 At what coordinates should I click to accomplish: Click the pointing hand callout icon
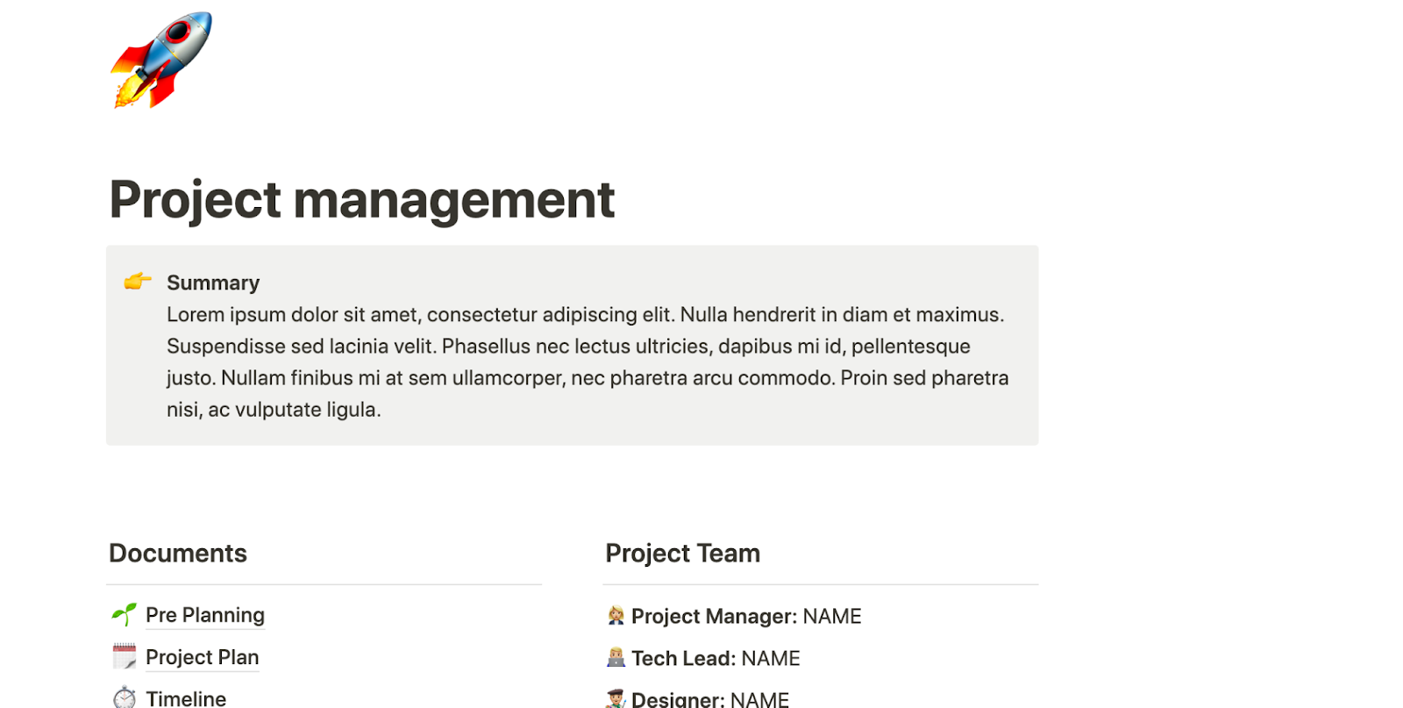coord(138,282)
